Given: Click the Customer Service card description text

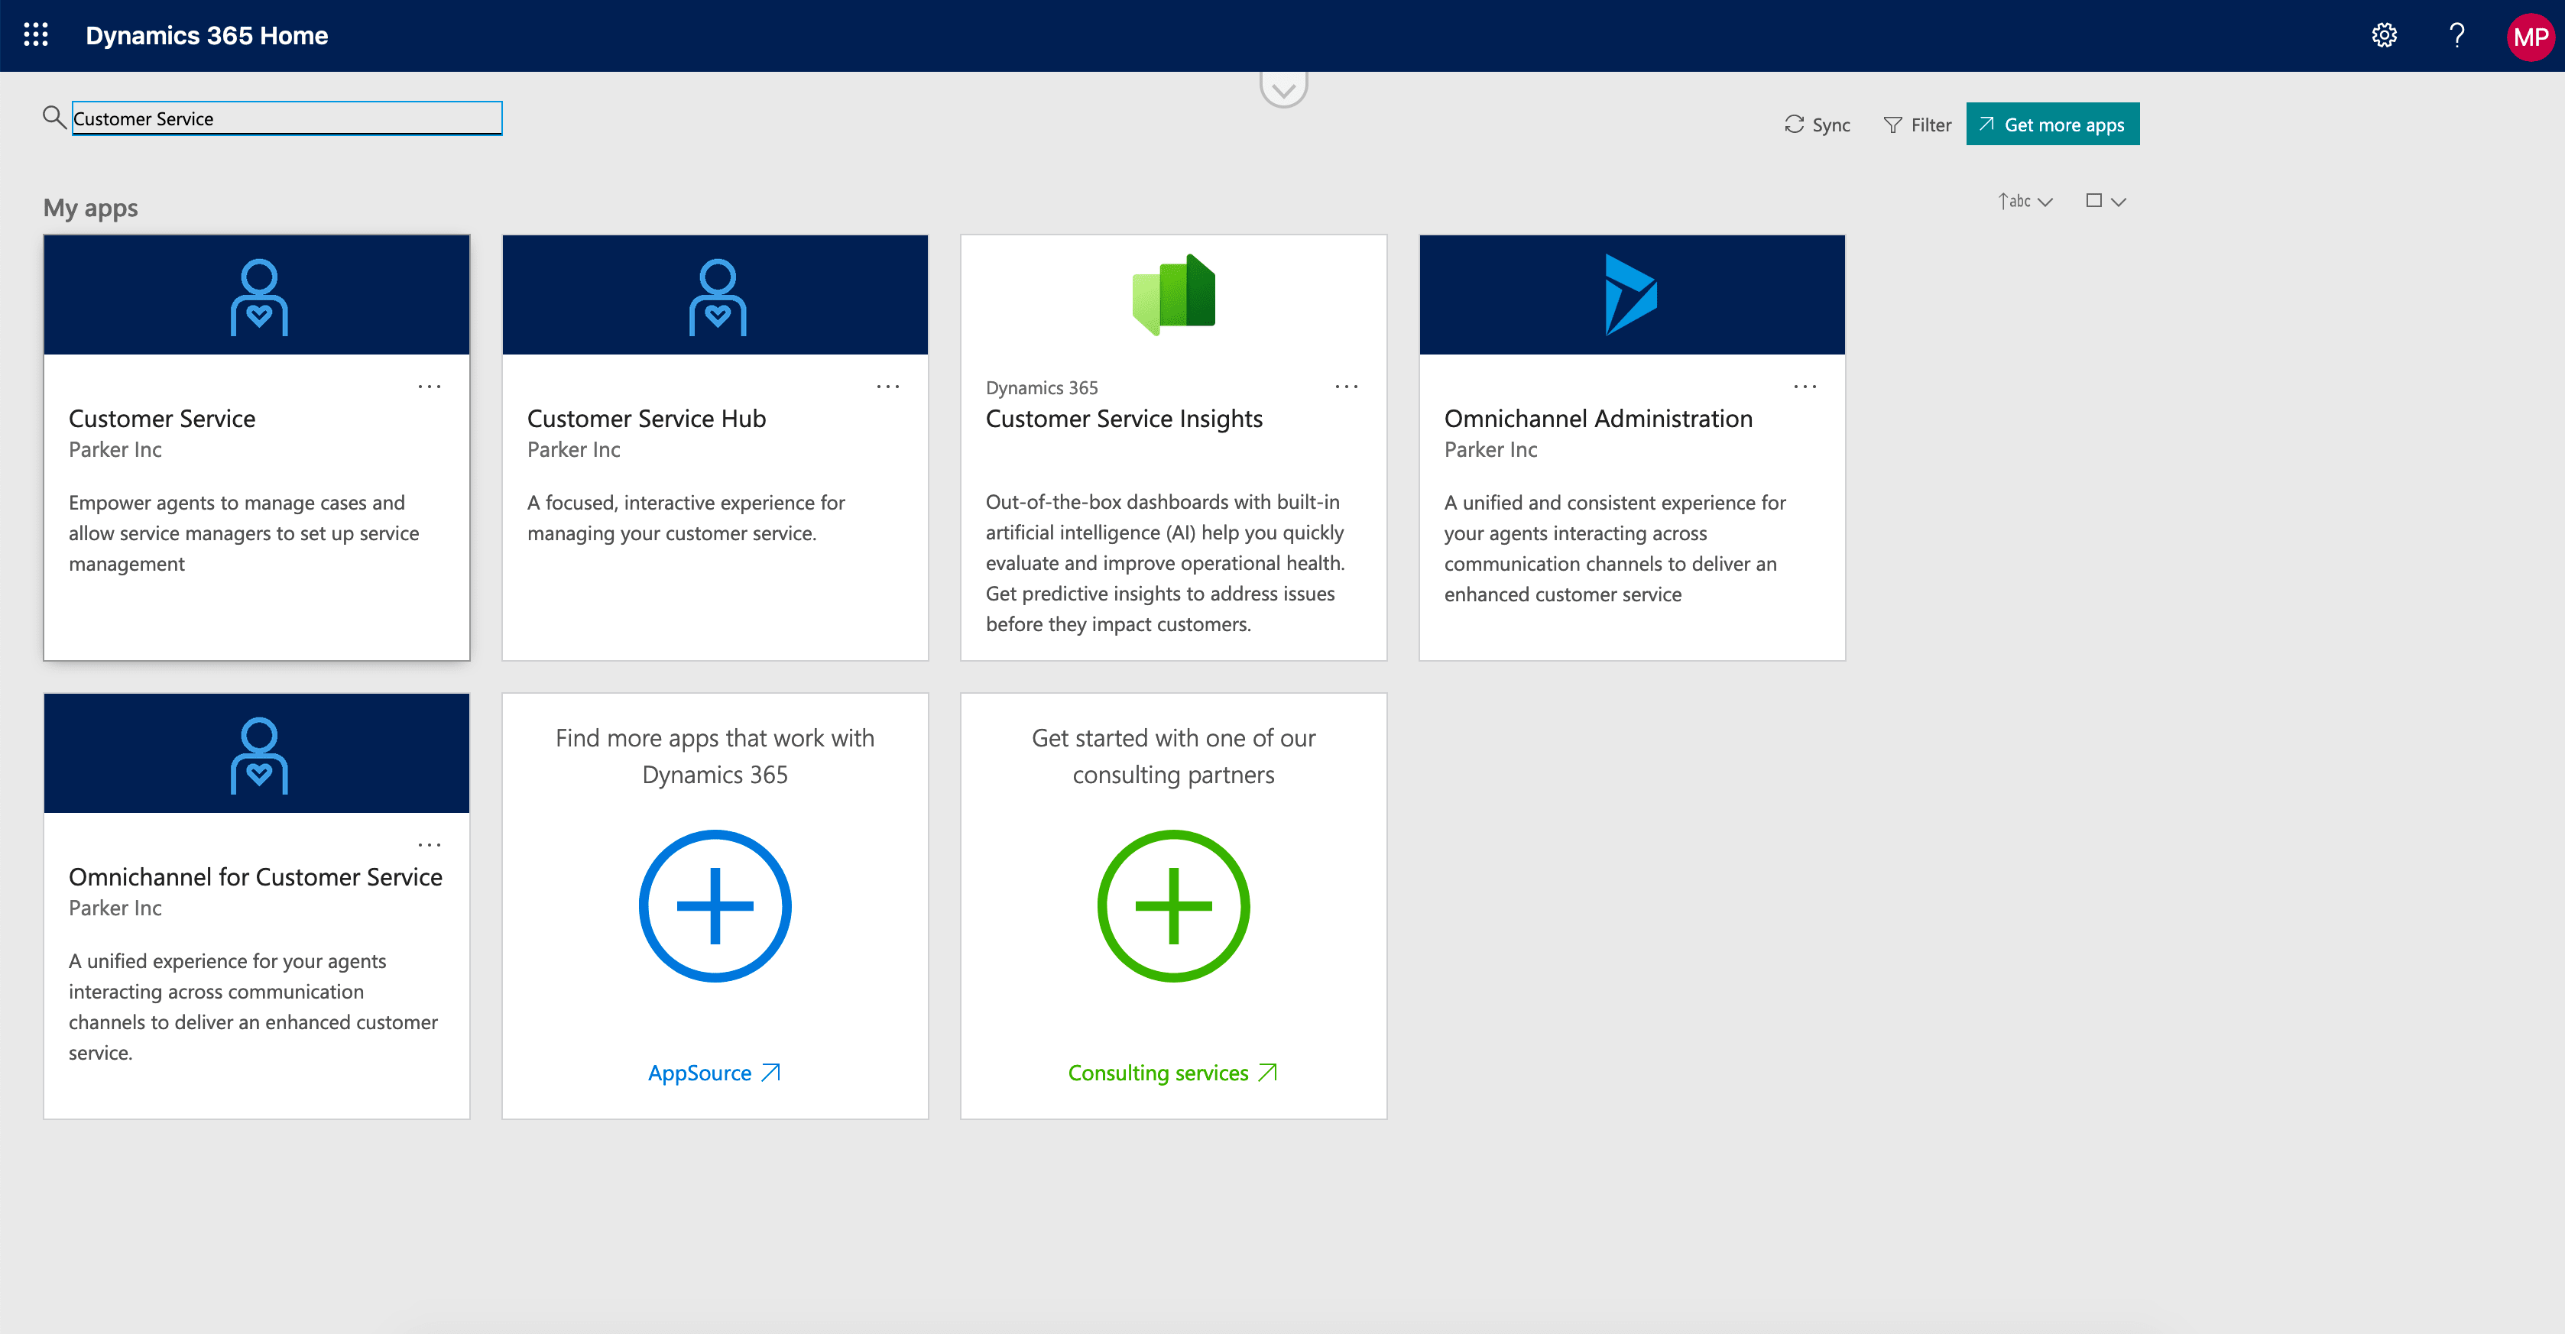Looking at the screenshot, I should [x=244, y=533].
